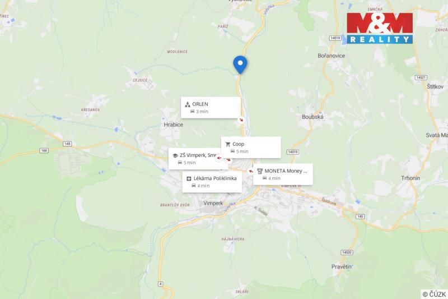Click the red arrow marker near ORLEN
This screenshot has width=448, height=299.
coord(241,120)
